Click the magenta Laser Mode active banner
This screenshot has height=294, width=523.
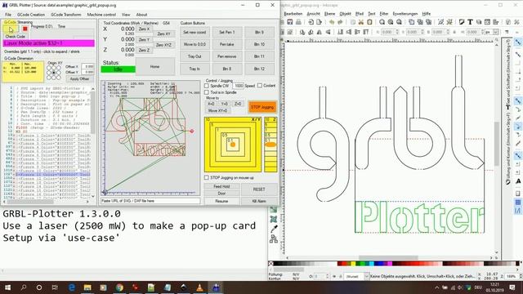click(x=49, y=43)
